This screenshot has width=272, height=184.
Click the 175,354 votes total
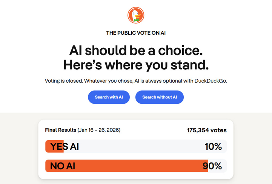[x=207, y=130]
